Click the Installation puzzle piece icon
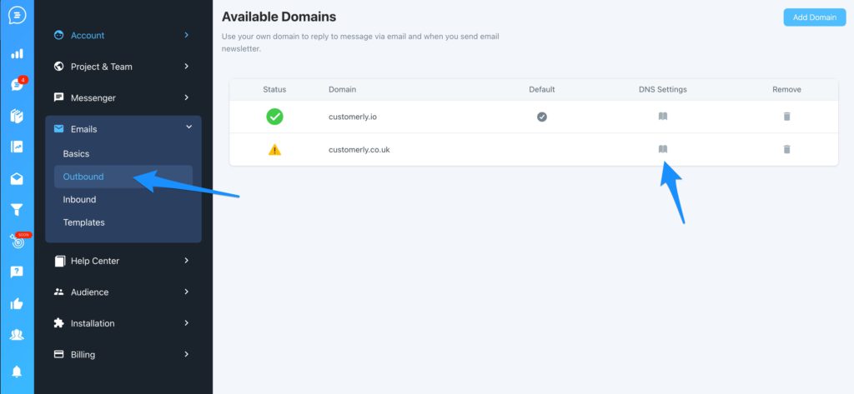854x394 pixels. 59,323
